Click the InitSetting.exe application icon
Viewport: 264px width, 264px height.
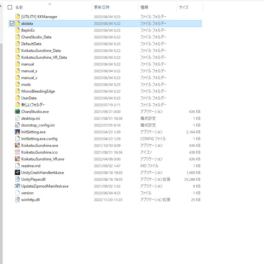[17, 132]
